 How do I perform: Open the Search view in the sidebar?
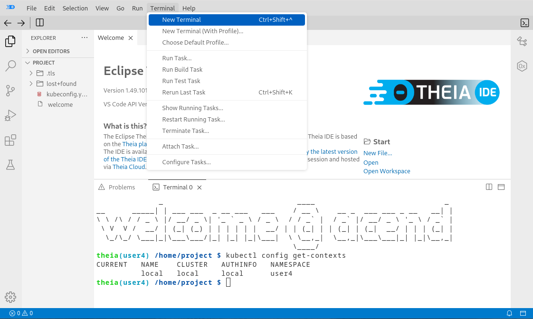tap(10, 66)
